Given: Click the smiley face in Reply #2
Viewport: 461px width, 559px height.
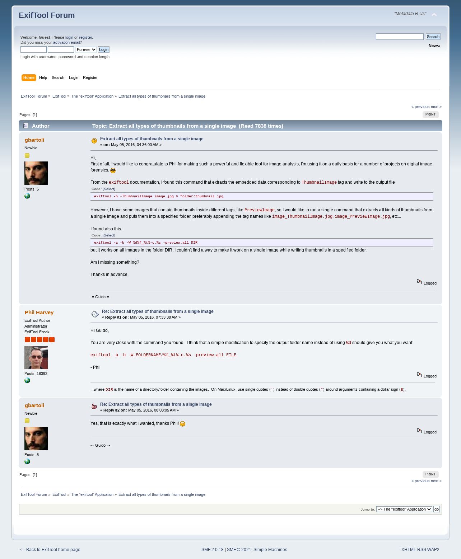Looking at the screenshot, I should pos(182,424).
